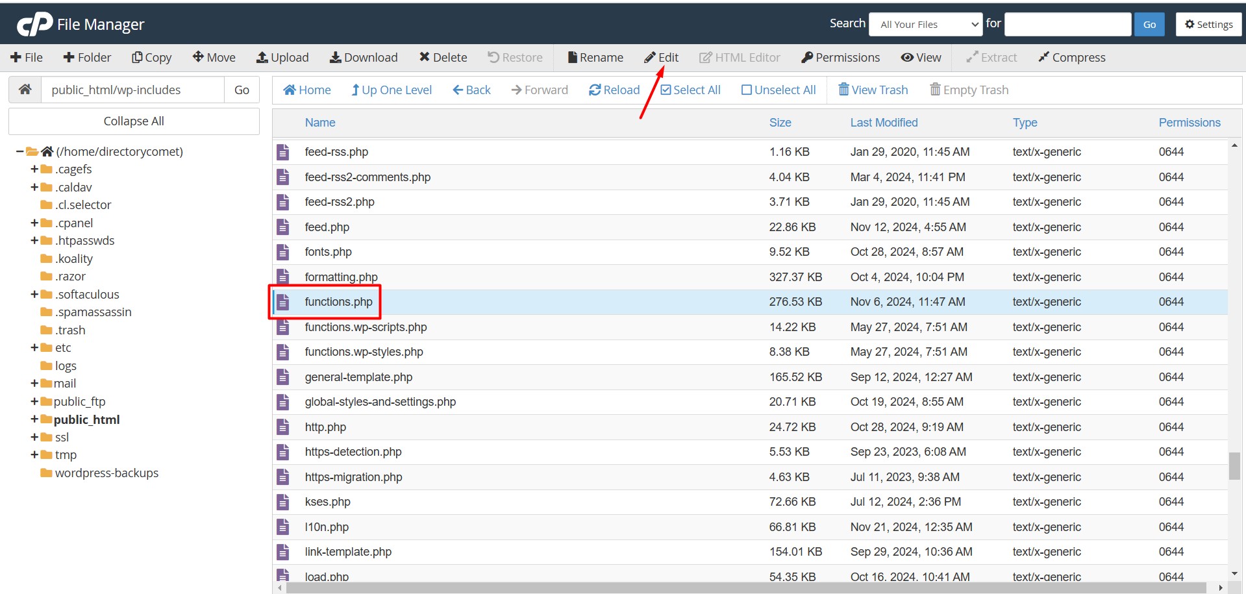The image size is (1246, 594).
Task: Click the vertical scrollbar thumb
Action: [1234, 465]
